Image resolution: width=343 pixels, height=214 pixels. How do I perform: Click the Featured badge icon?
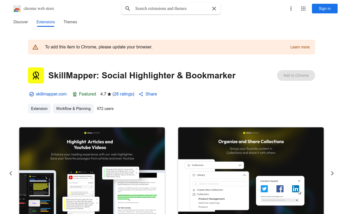(x=75, y=94)
